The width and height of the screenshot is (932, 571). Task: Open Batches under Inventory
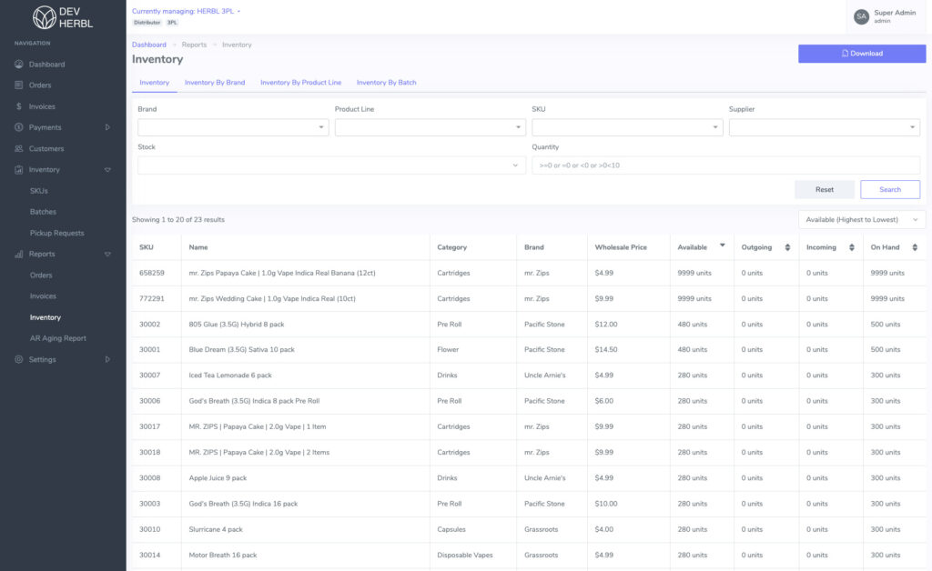click(43, 212)
